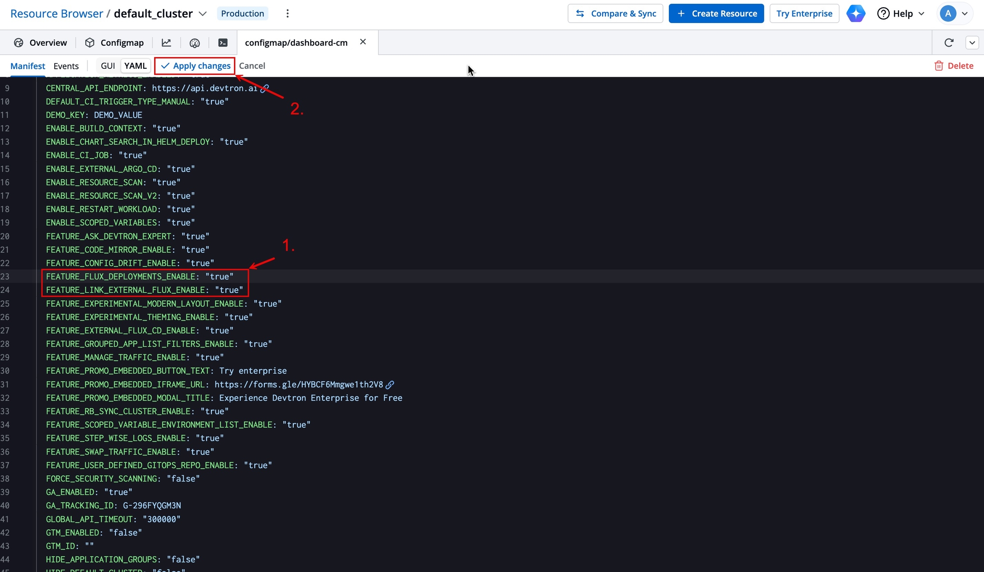
Task: Expand tabs list chevron beside refresh
Action: point(972,43)
